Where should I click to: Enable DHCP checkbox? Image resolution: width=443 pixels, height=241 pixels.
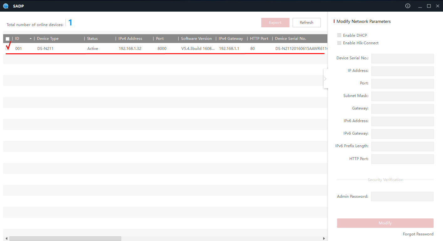(339, 35)
